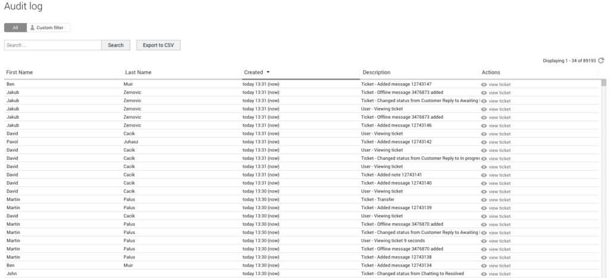Toggle sort arrow on the Created column

(268, 72)
